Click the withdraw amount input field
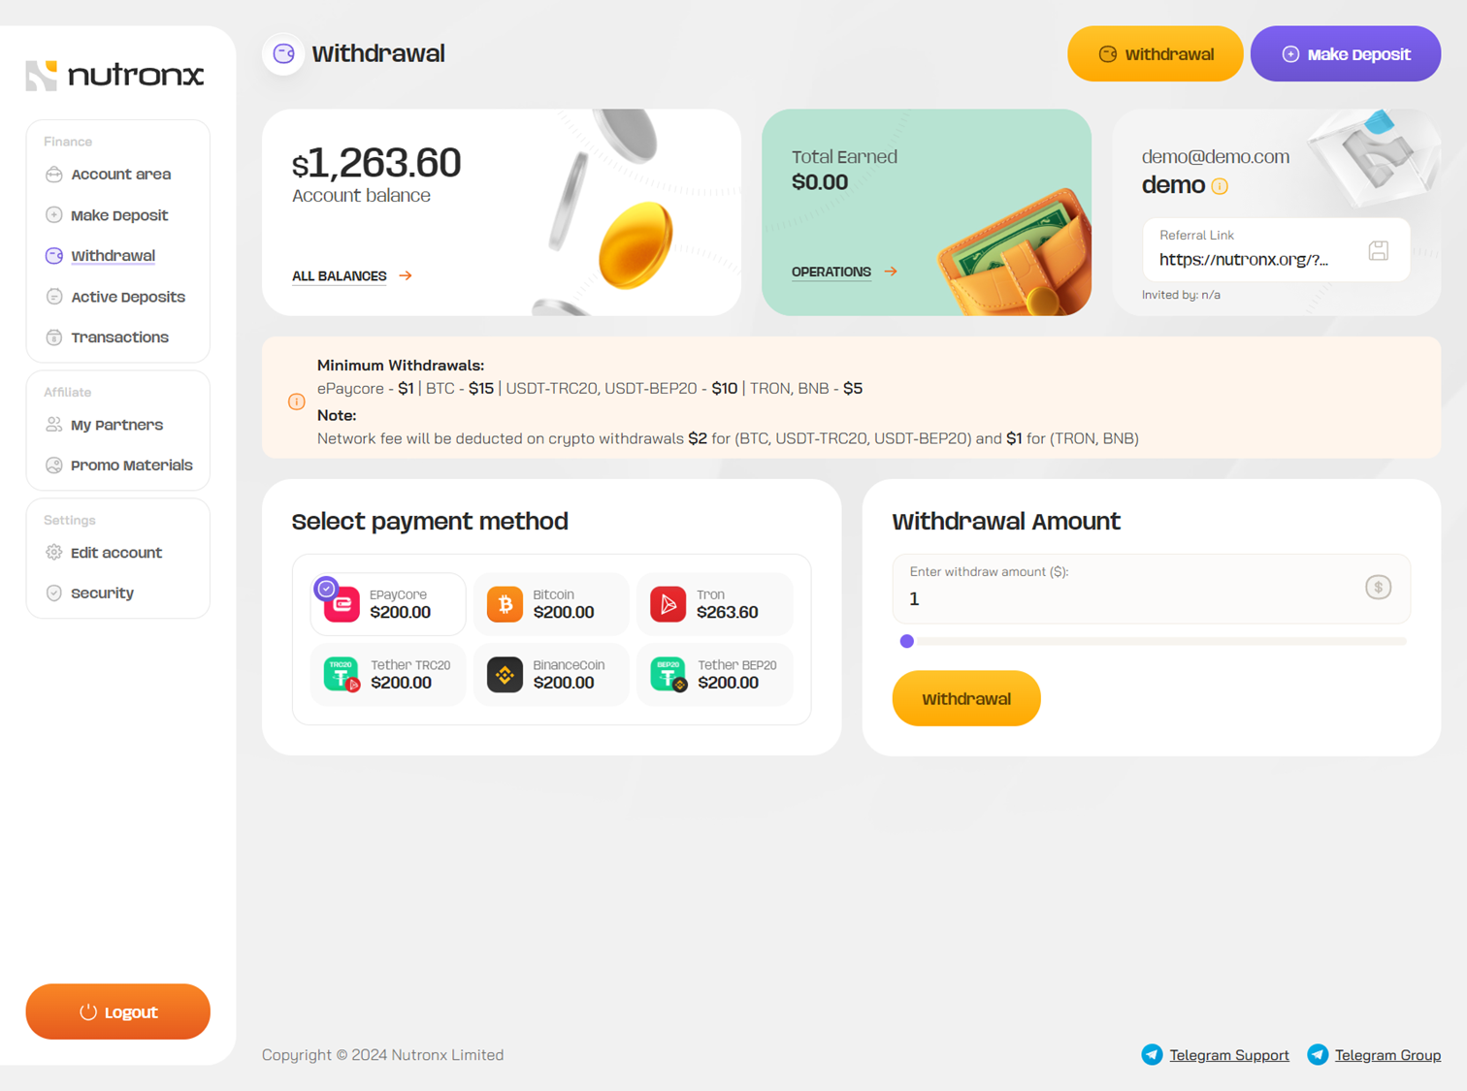 coord(1125,598)
